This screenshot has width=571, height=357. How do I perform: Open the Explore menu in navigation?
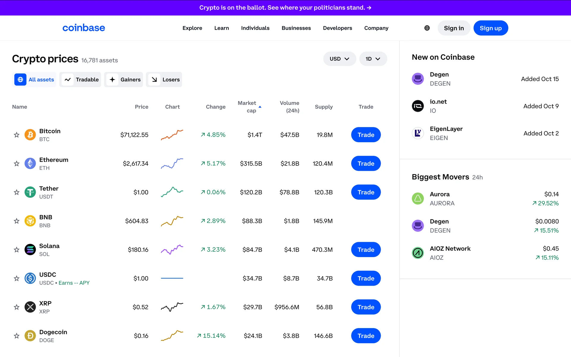192,28
